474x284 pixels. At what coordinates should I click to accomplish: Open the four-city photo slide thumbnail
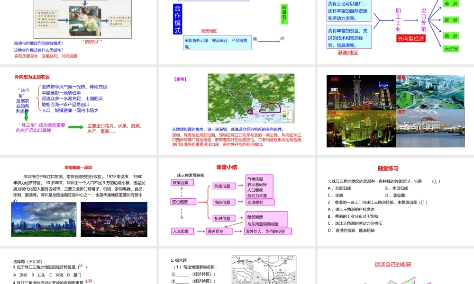tap(396, 111)
